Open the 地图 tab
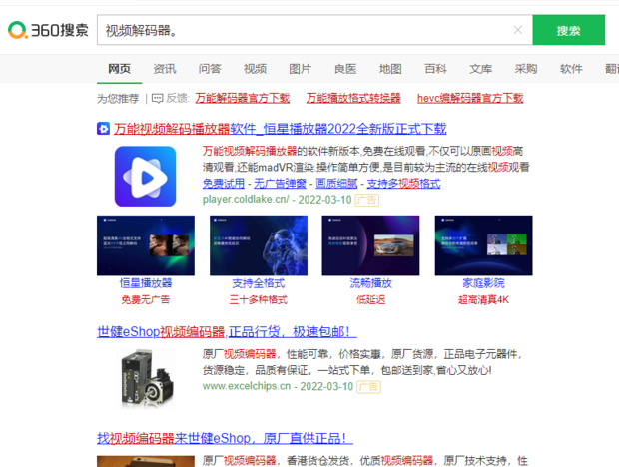The image size is (619, 467). click(390, 69)
